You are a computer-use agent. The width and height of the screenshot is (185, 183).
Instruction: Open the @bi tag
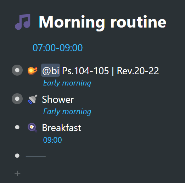coord(51,70)
